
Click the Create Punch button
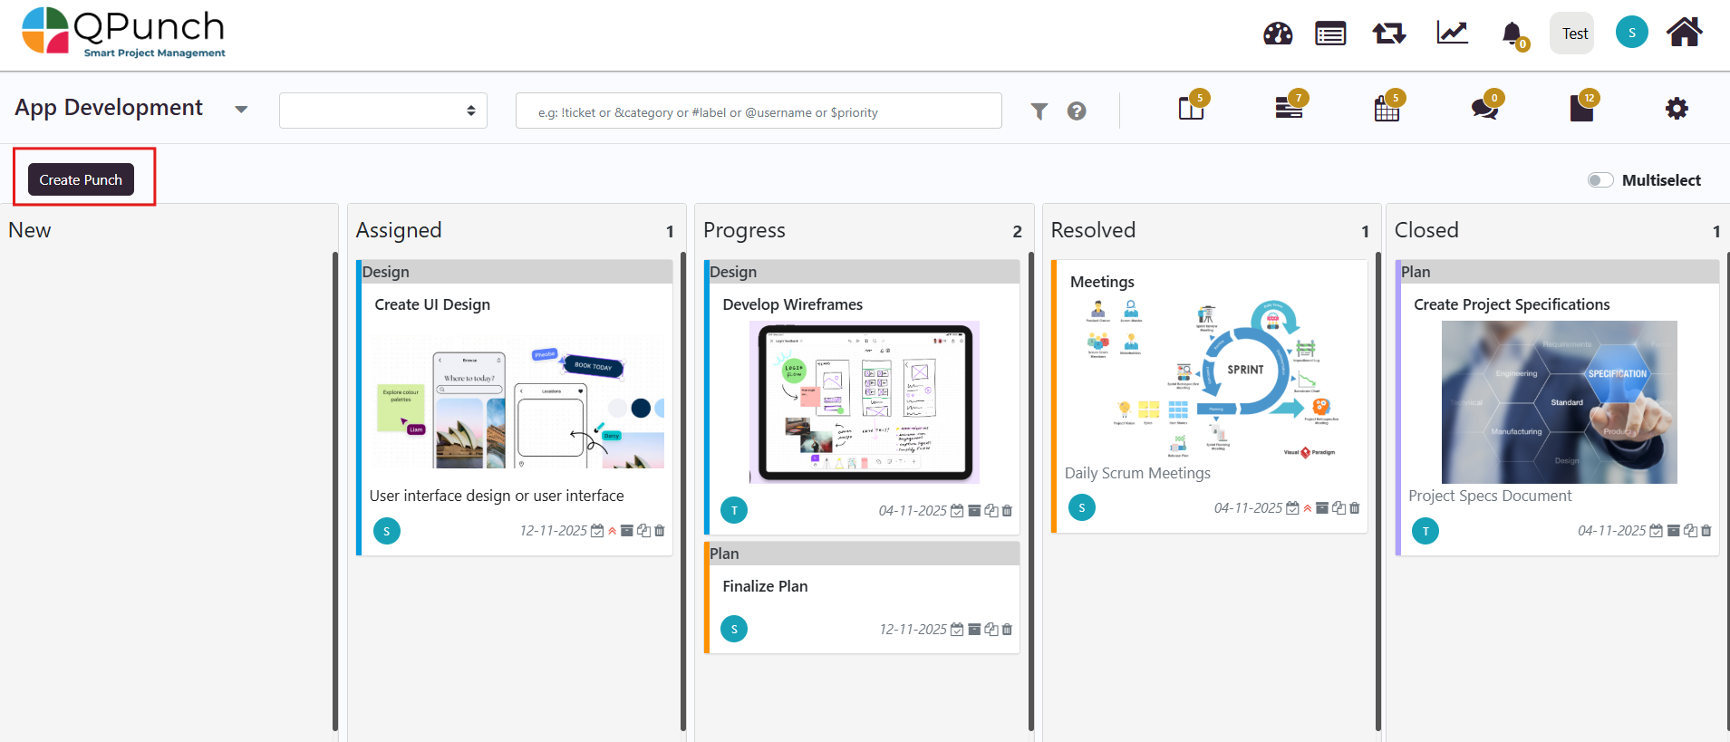[81, 179]
